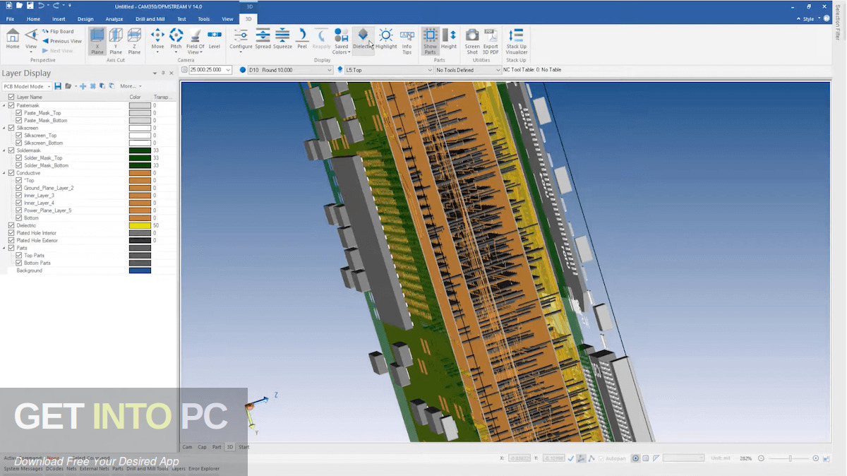Viewport: 847px width, 476px height.
Task: Open the Analyze ribbon tab
Action: click(114, 19)
